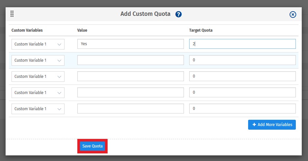Click the Save Quota button
This screenshot has width=308, height=161.
pos(92,146)
